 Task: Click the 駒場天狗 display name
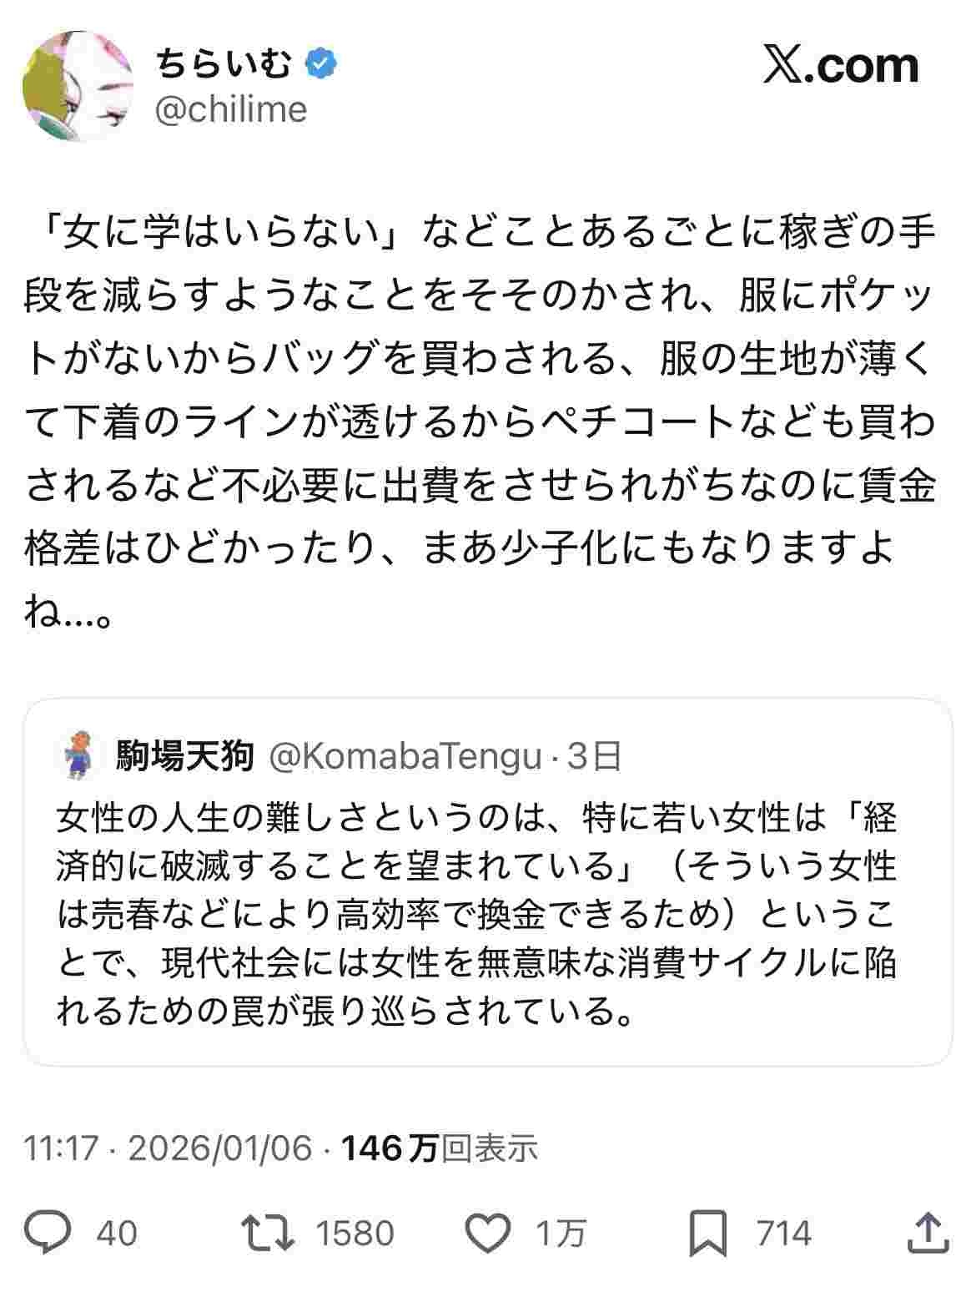click(184, 756)
